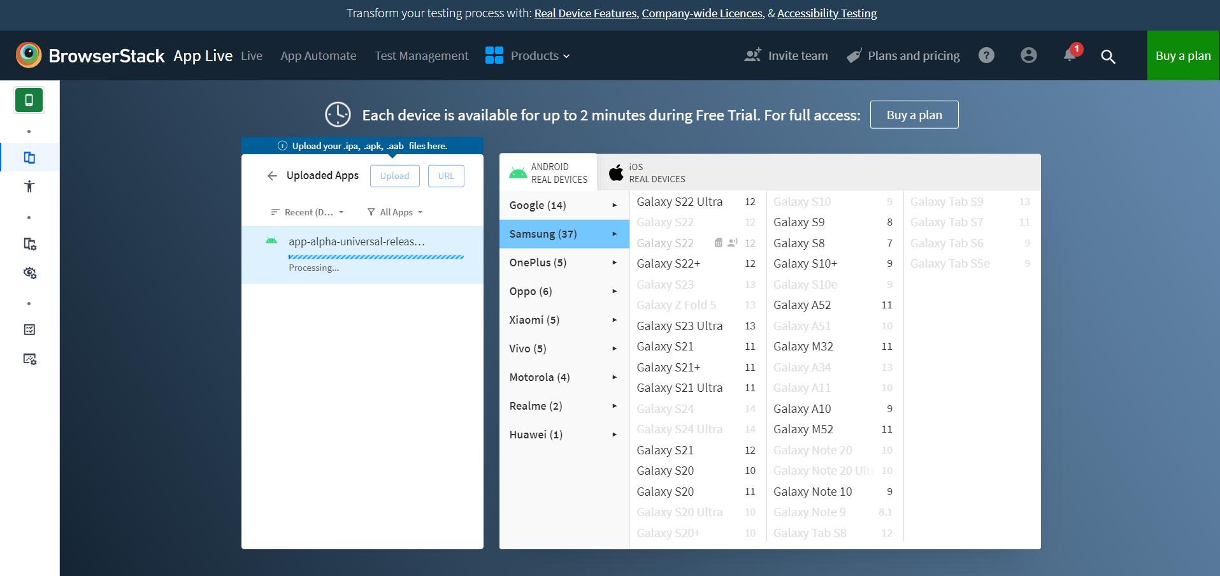Image resolution: width=1220 pixels, height=576 pixels.
Task: Click the URL button
Action: point(446,176)
